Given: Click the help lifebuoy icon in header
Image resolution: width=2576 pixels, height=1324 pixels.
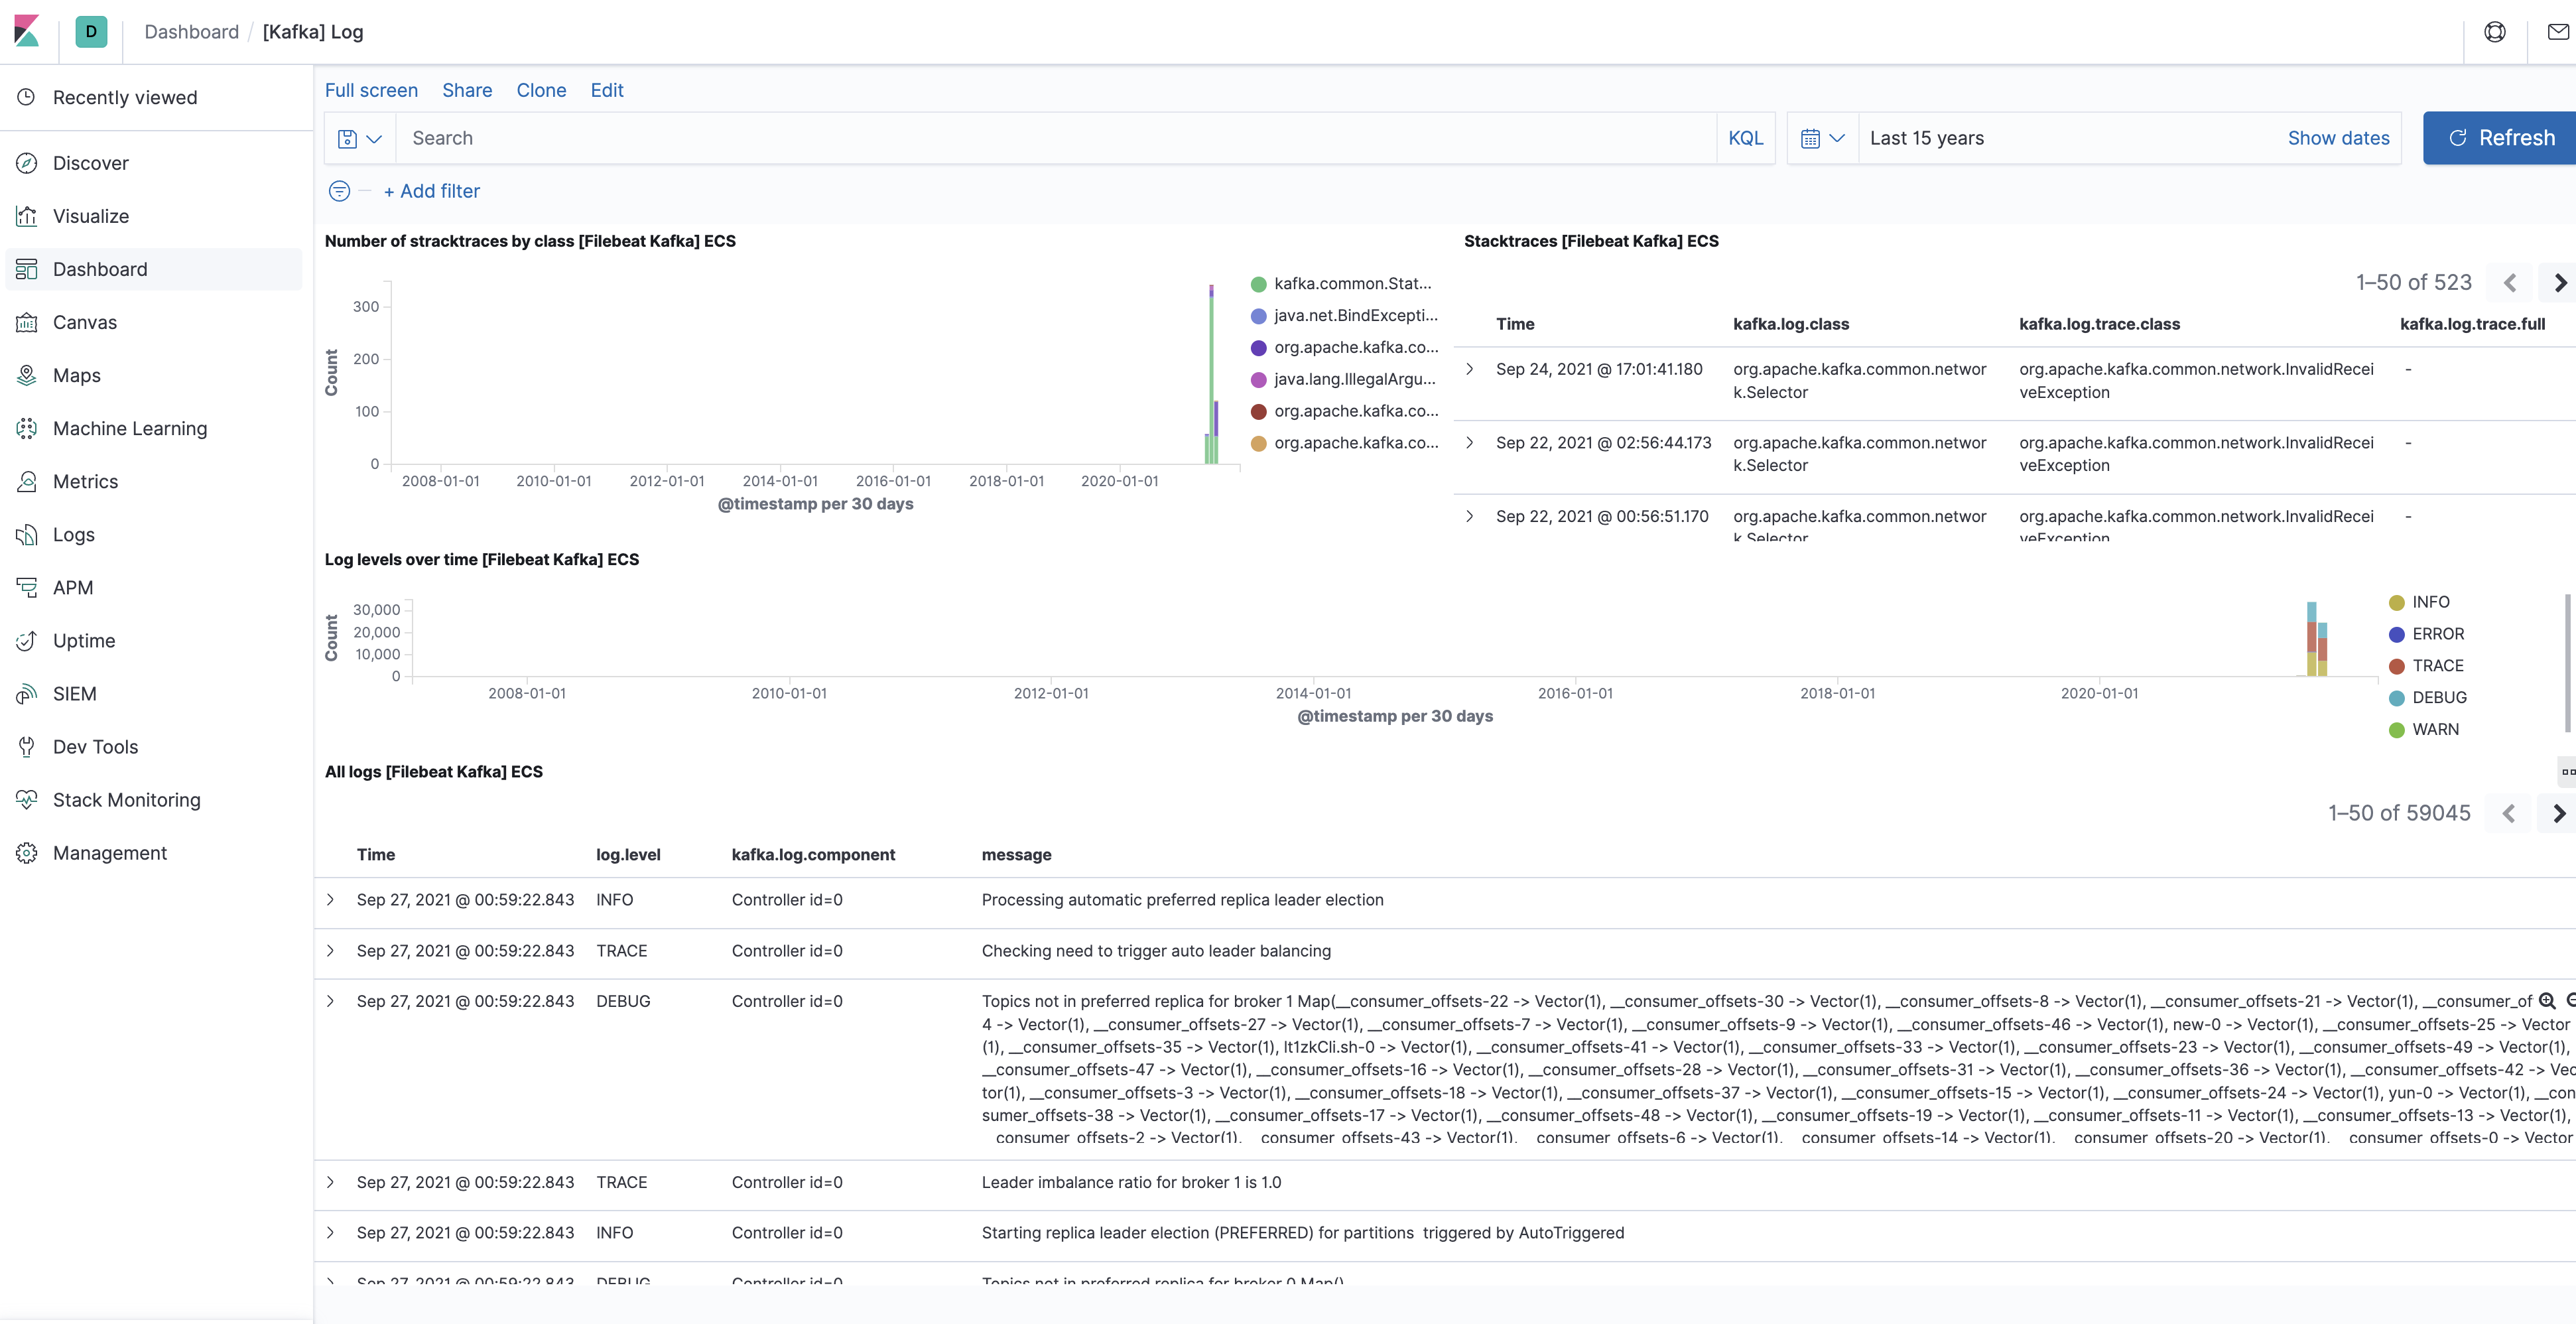Looking at the screenshot, I should click(x=2494, y=32).
